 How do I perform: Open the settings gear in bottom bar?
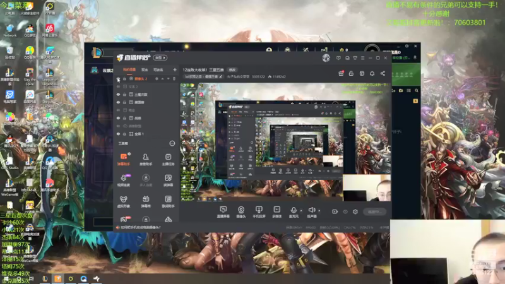point(355,211)
